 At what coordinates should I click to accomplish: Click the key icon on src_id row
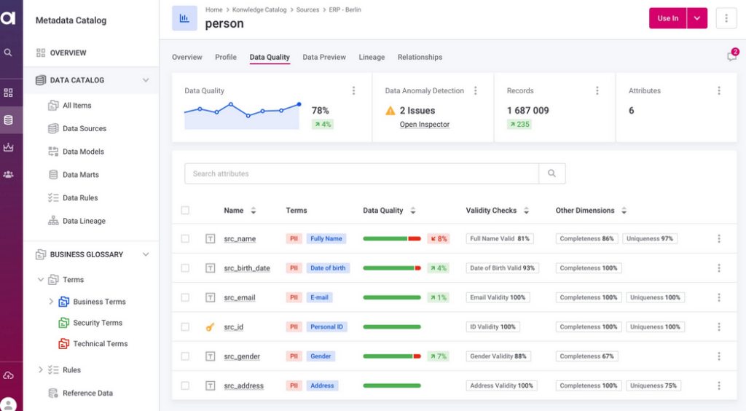pos(210,326)
